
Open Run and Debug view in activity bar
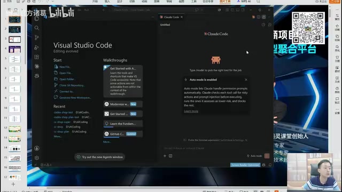37,47
